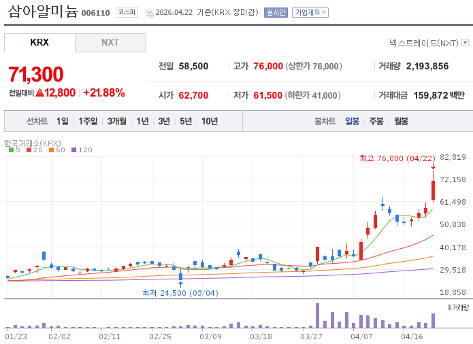
Task: Click the 최저 24,500 (03/04) marker
Action: point(180,293)
